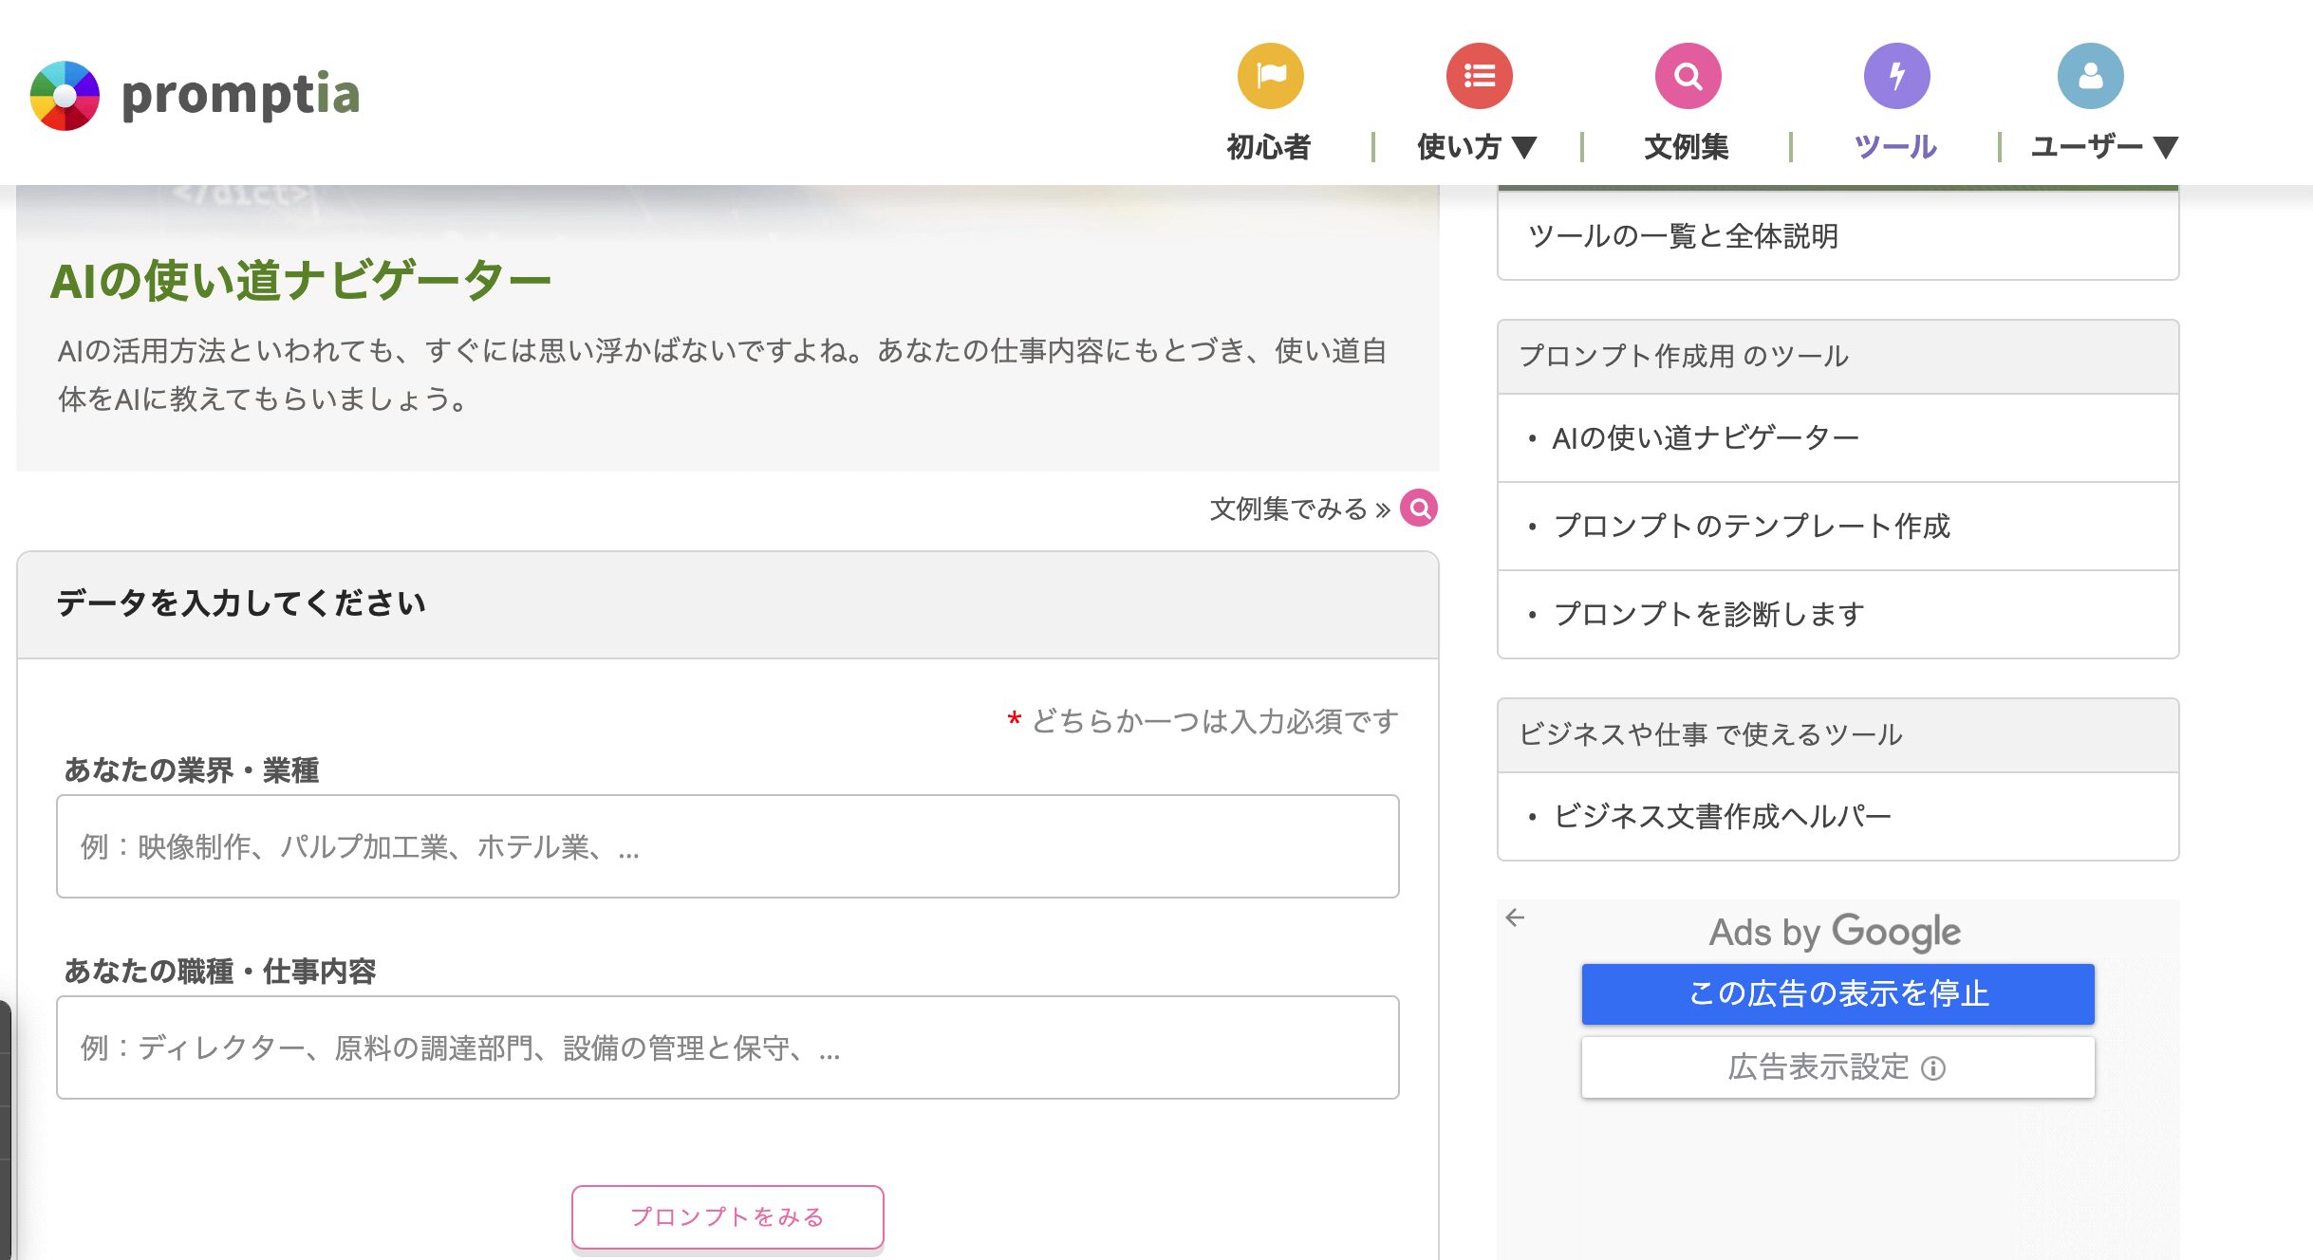Click the どちらか一つは入力必須です notice
The width and height of the screenshot is (2313, 1260).
tap(1203, 721)
